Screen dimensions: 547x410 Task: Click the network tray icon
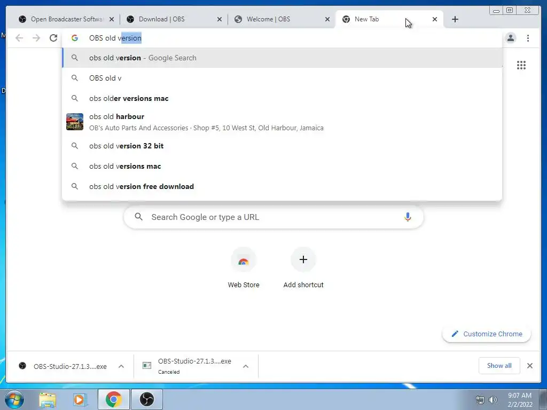pos(480,400)
